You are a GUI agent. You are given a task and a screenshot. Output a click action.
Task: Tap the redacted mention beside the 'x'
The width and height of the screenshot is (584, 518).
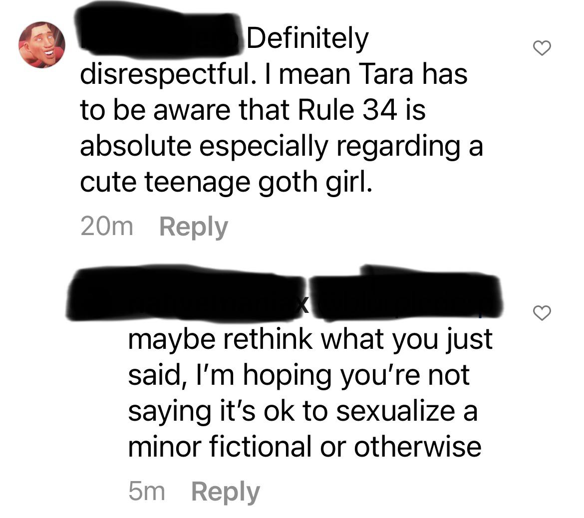405,293
